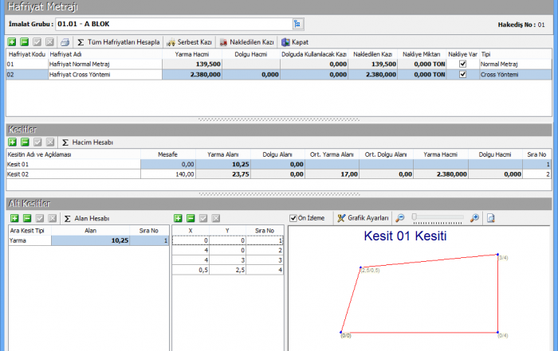Click zoom out magnifier in graph toolbar
Viewport: 558px width, 351px height.
point(400,217)
